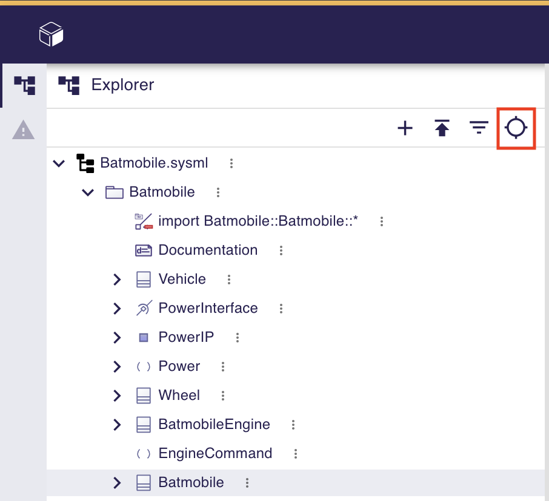
Task: Click the Explorer panel title
Action: click(122, 85)
